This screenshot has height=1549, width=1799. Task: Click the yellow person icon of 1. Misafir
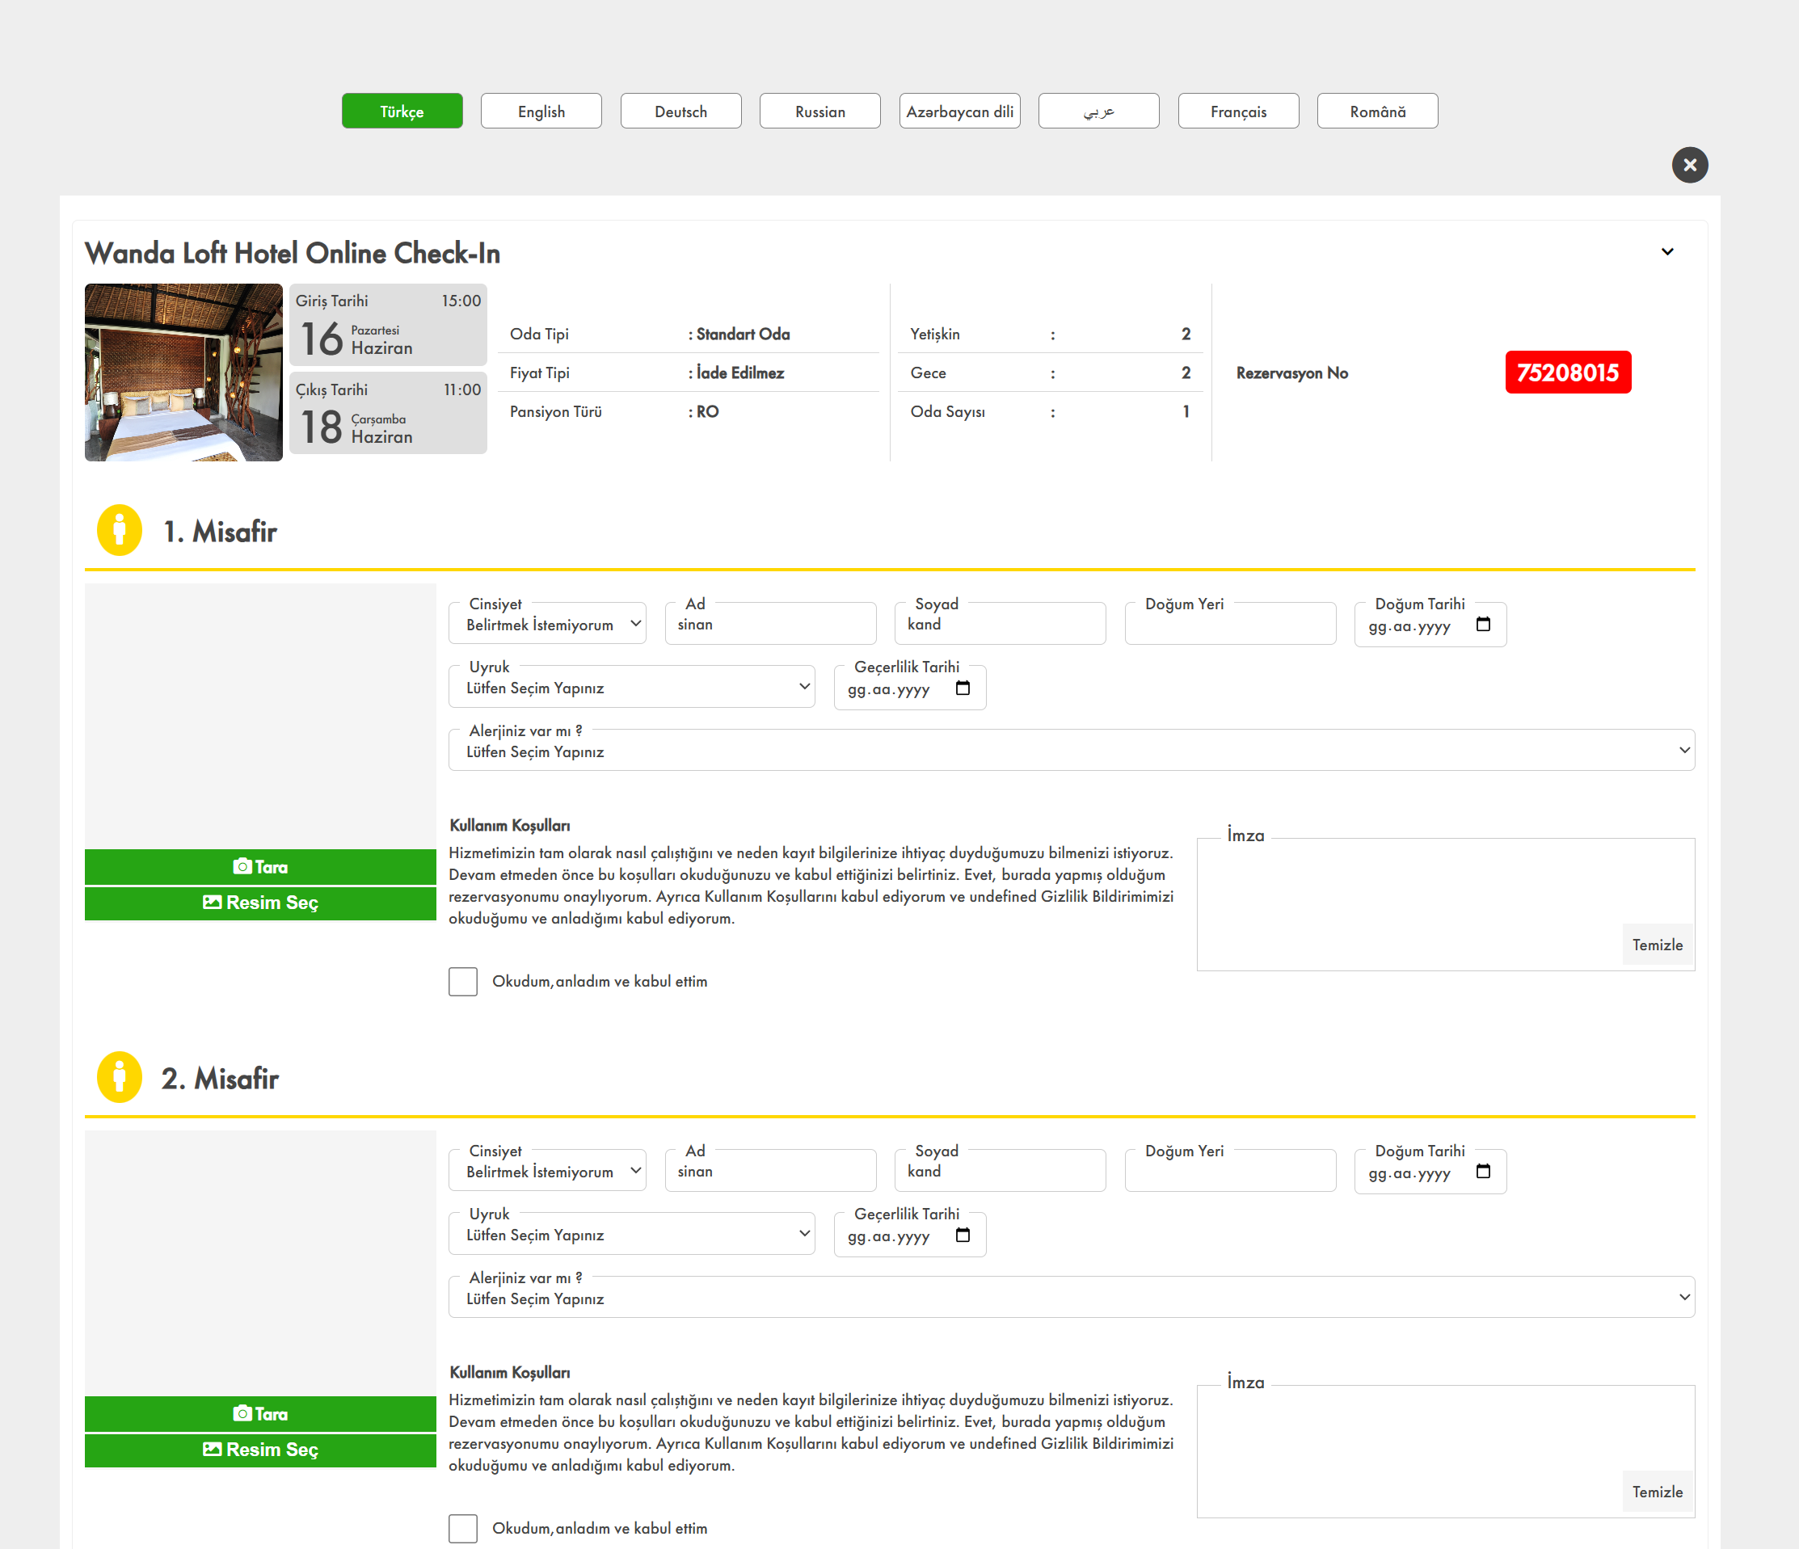tap(120, 529)
